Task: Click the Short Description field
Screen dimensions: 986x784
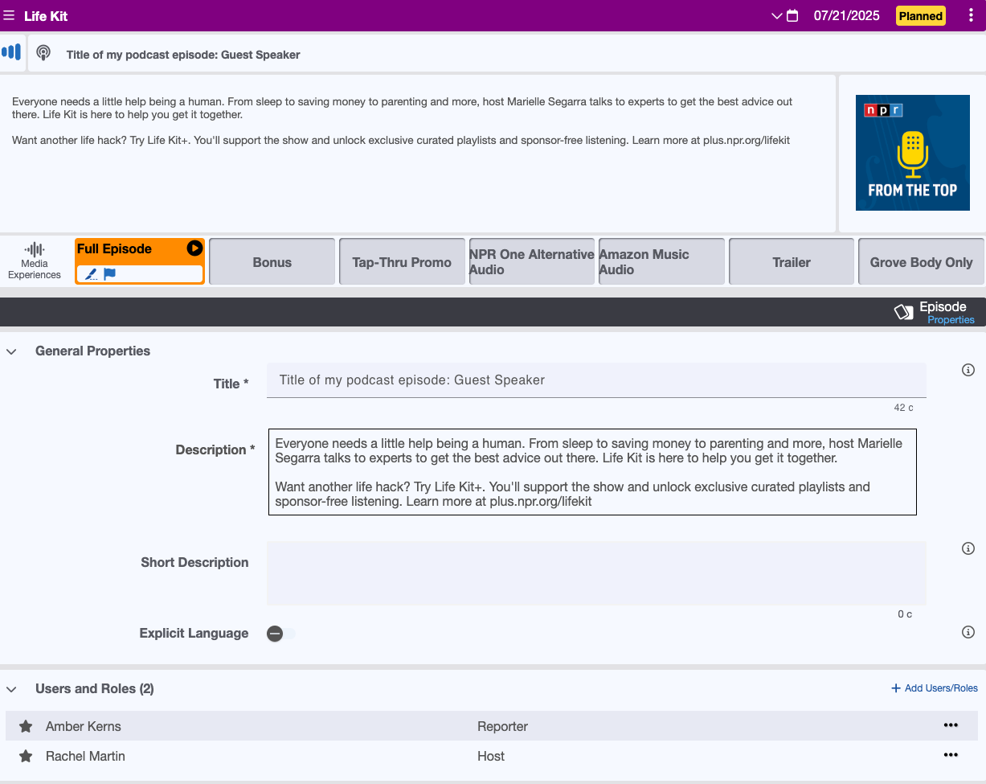Action: point(596,573)
